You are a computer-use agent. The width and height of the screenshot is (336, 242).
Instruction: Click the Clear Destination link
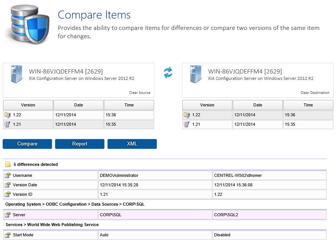(315, 93)
